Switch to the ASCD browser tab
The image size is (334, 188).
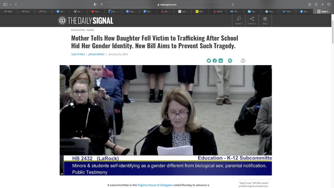pos(218,11)
